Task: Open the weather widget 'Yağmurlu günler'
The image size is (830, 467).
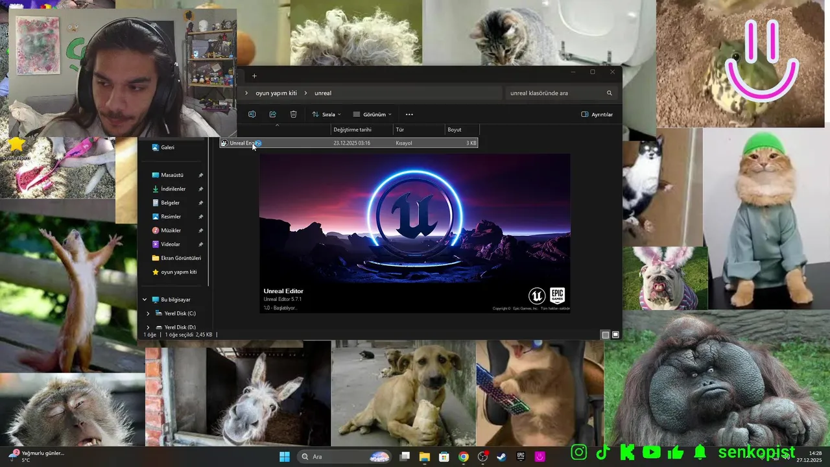Action: 37,457
